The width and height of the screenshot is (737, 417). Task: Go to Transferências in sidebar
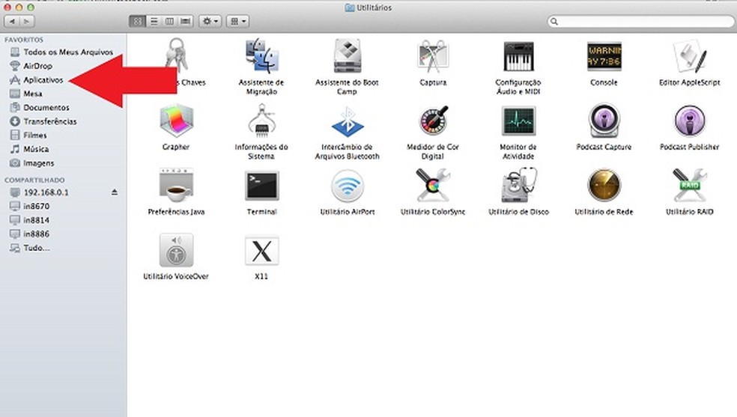49,121
